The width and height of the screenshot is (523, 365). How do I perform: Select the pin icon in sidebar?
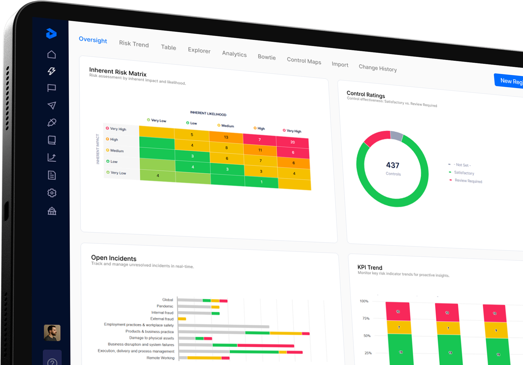click(52, 122)
